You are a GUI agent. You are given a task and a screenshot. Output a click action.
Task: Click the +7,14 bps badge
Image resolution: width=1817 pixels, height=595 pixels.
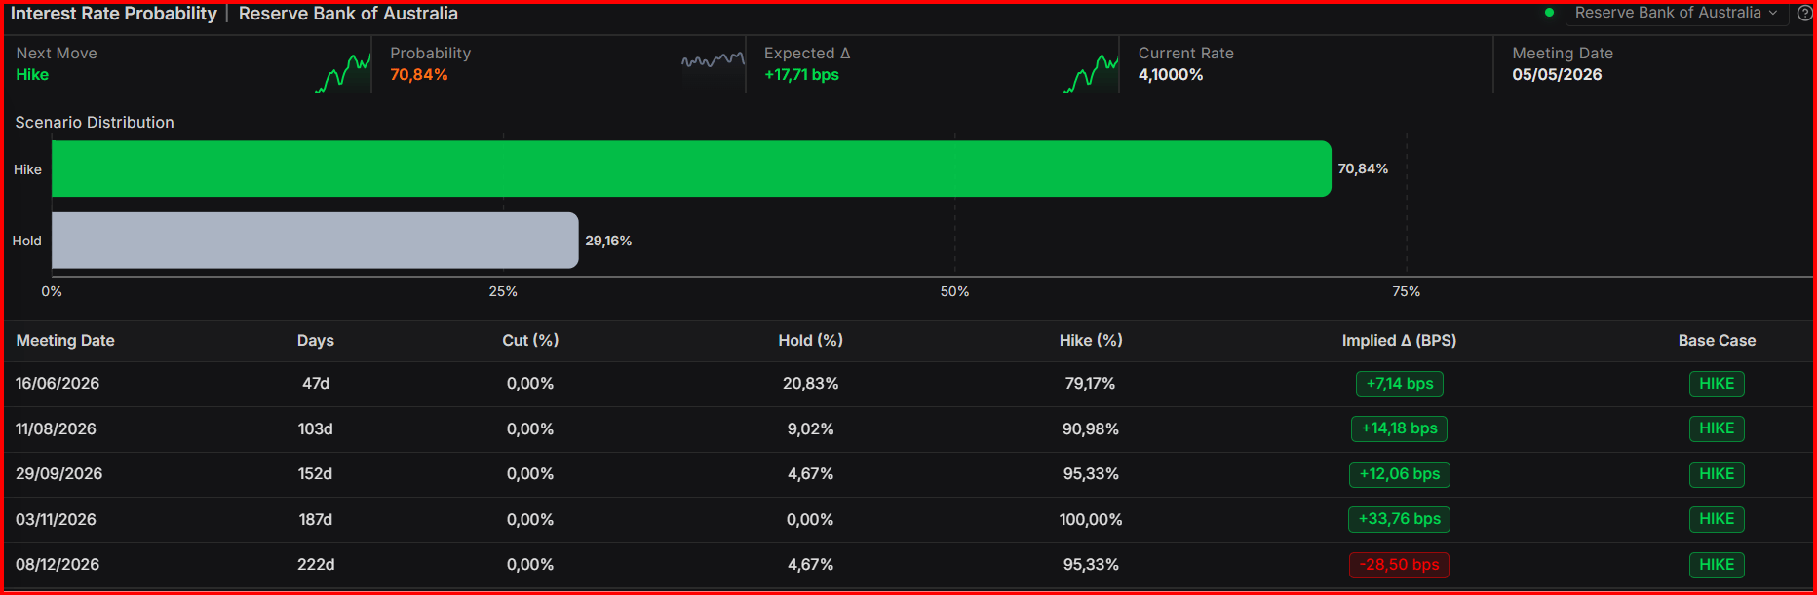click(1399, 384)
